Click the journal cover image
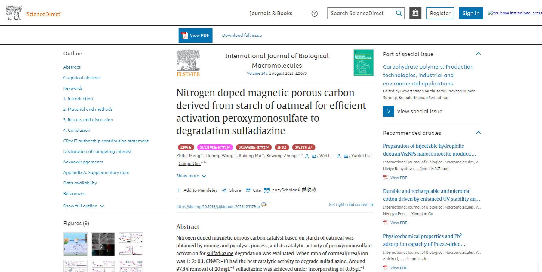 [363, 63]
